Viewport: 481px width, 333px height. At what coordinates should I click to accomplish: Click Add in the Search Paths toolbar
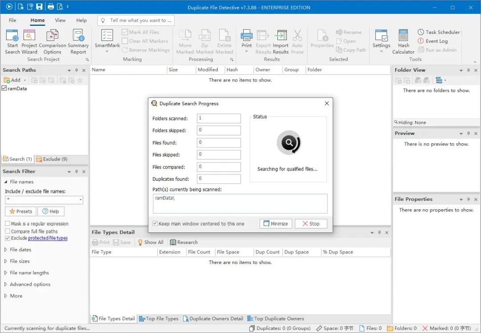(x=12, y=80)
